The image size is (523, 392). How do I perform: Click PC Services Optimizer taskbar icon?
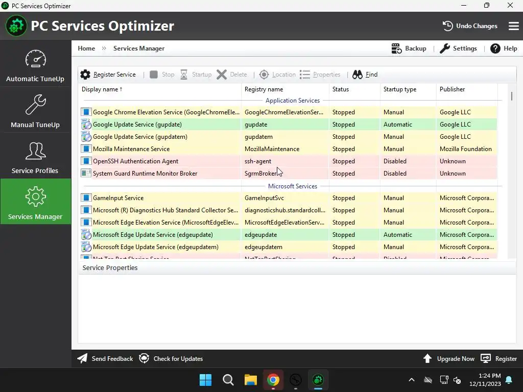[x=318, y=380]
